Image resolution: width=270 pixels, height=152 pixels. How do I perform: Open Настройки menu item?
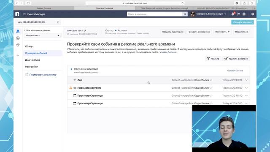point(31,67)
